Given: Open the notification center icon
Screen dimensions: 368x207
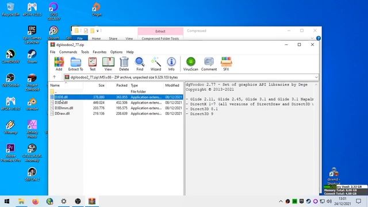Looking at the screenshot, I should (358, 201).
